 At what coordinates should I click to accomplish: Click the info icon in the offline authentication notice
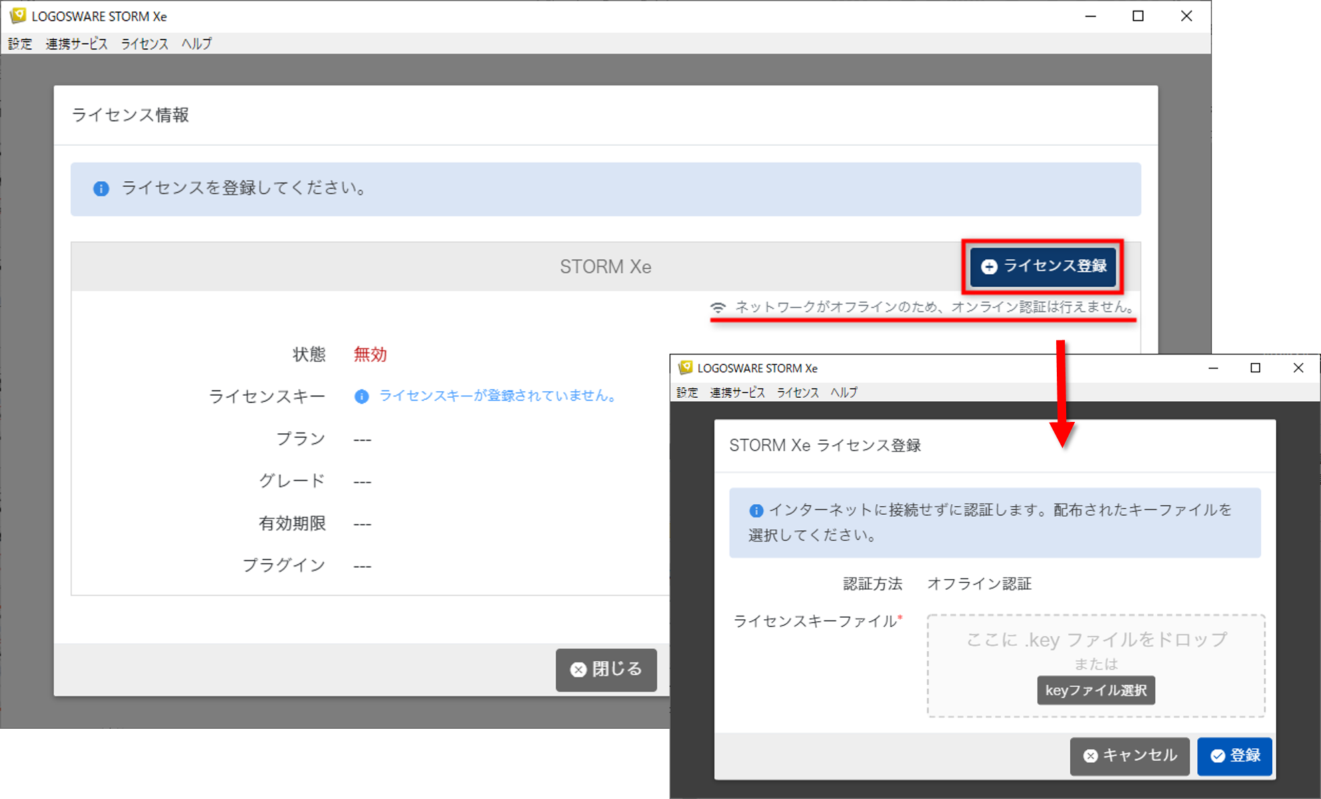pos(756,511)
